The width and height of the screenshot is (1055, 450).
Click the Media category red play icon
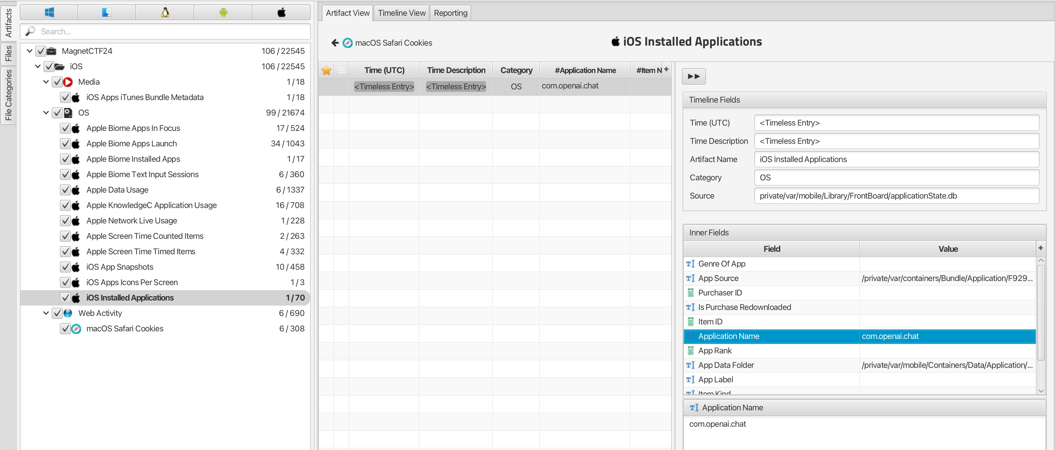(x=68, y=82)
